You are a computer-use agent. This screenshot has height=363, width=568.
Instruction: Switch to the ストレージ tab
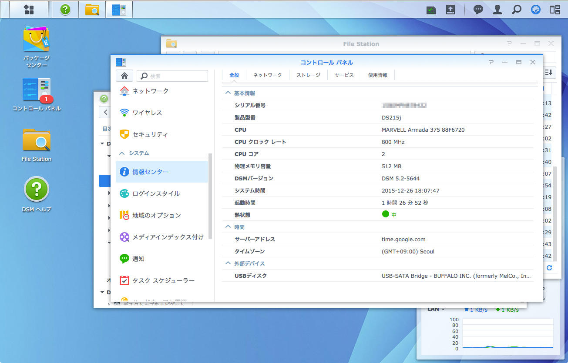[309, 75]
